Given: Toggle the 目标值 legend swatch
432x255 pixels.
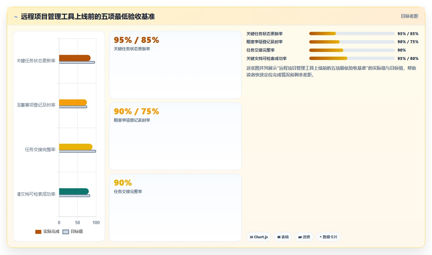Looking at the screenshot, I should (x=66, y=232).
